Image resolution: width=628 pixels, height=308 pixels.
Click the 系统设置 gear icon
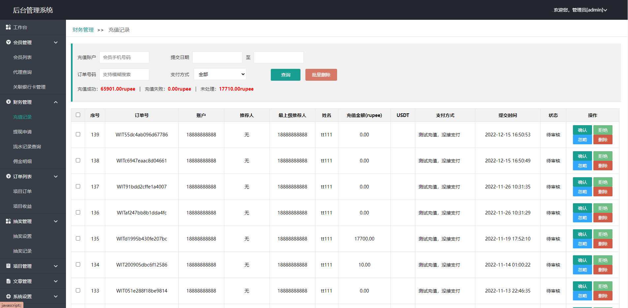pyautogui.click(x=8, y=296)
